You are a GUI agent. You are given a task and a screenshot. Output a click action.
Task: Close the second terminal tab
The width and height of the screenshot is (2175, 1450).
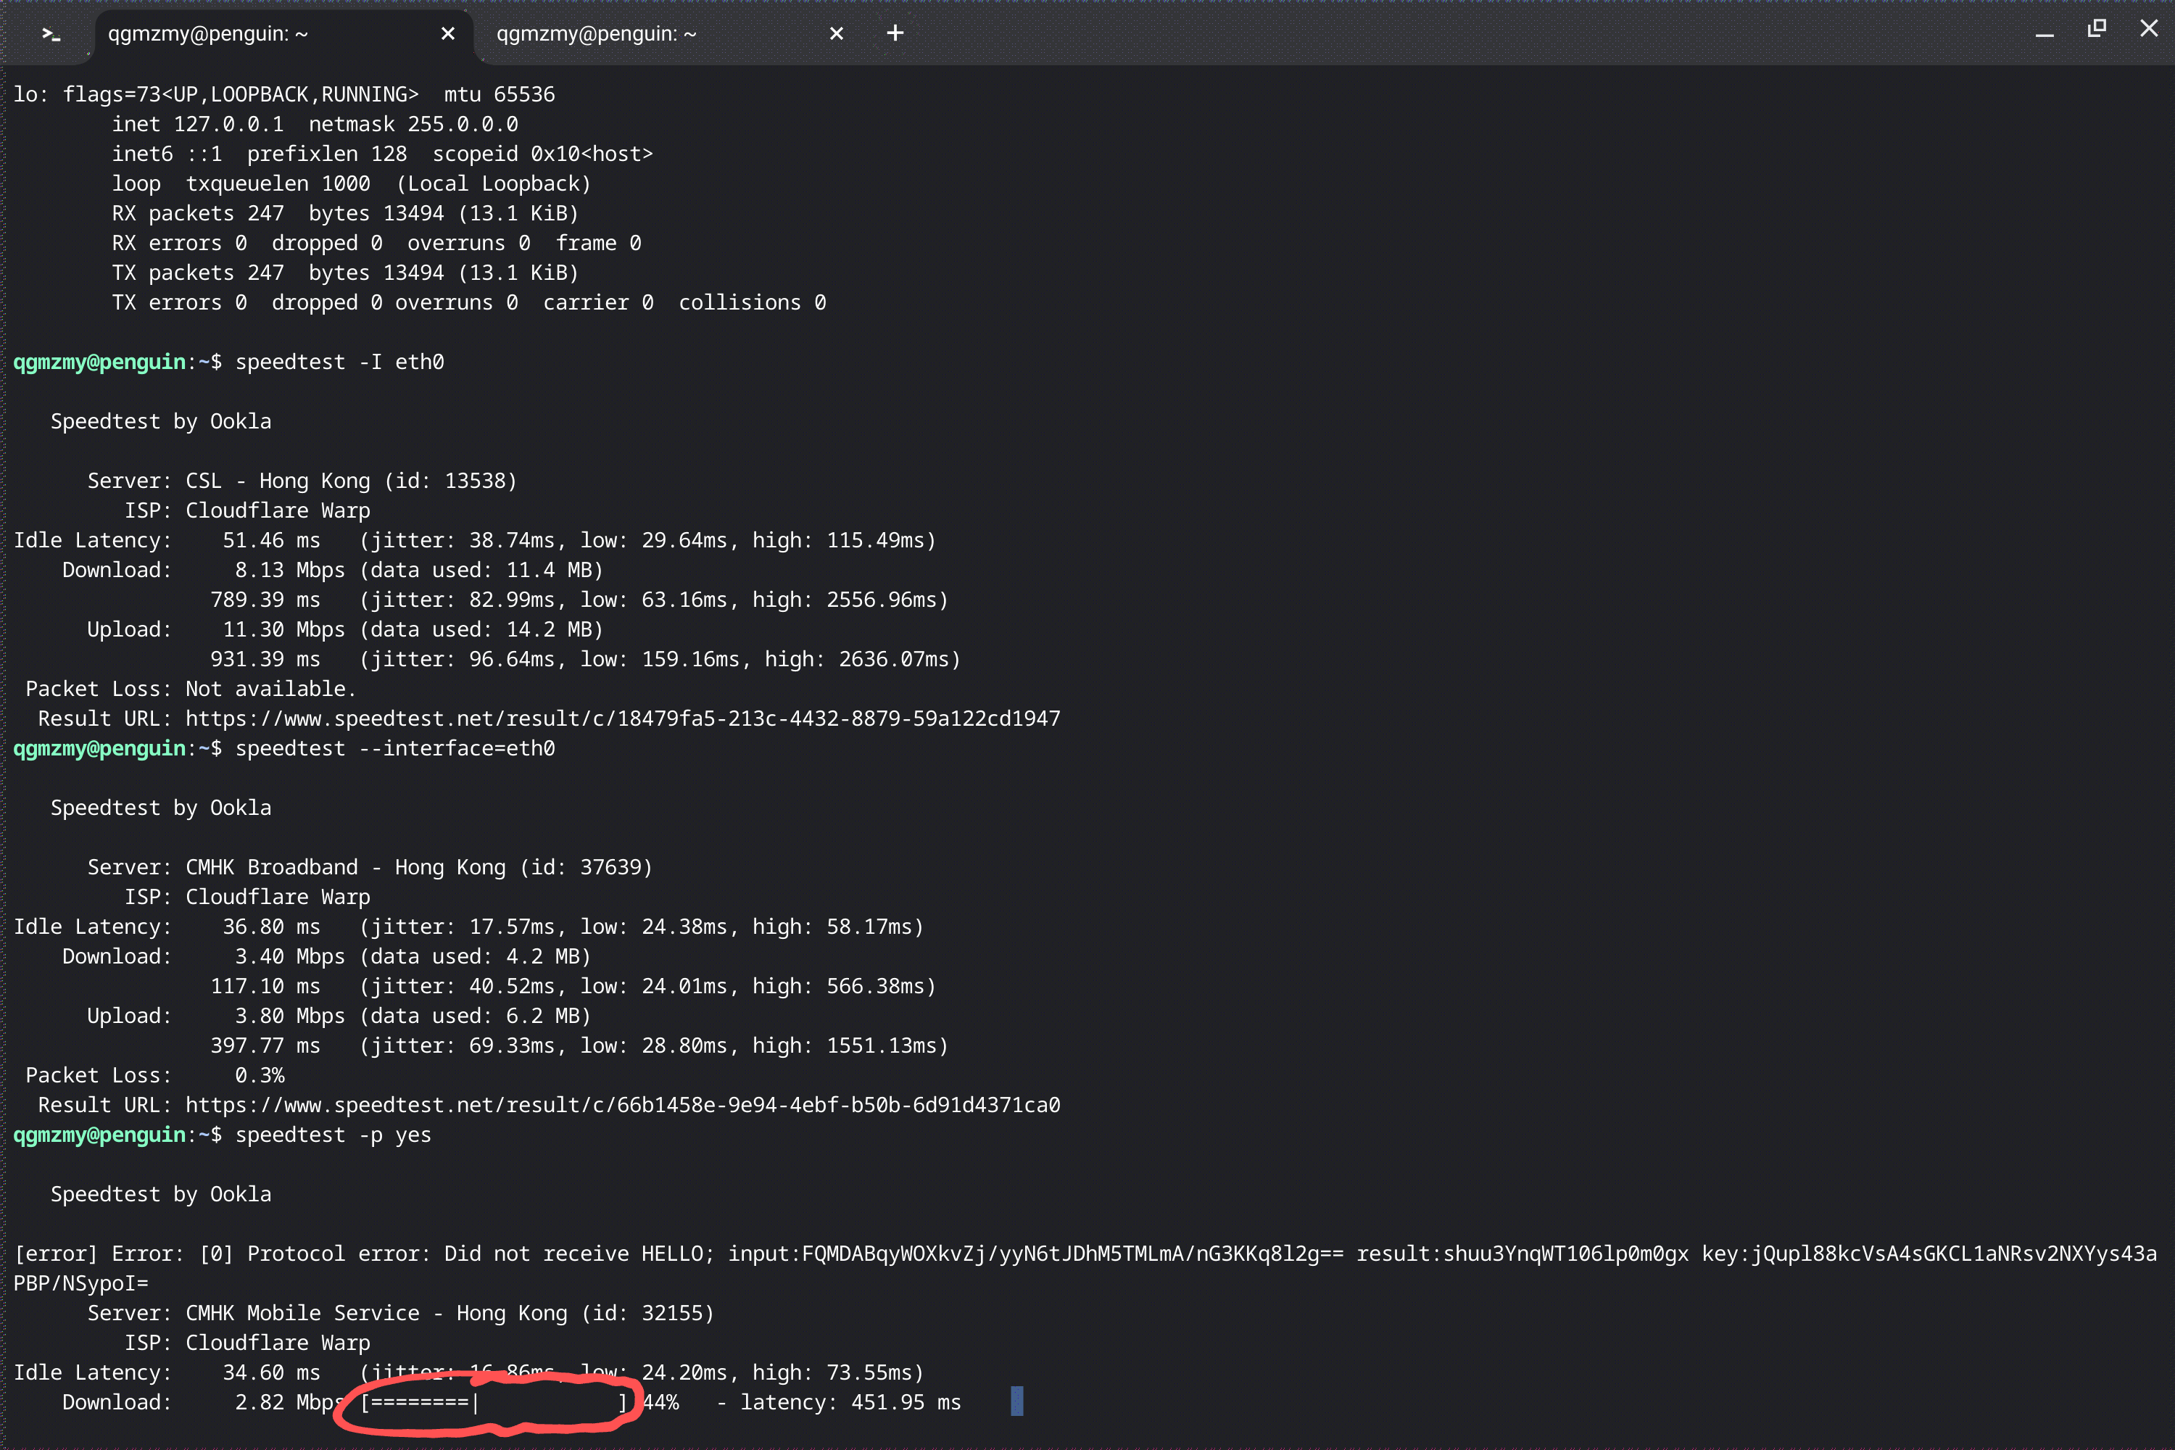coord(836,34)
